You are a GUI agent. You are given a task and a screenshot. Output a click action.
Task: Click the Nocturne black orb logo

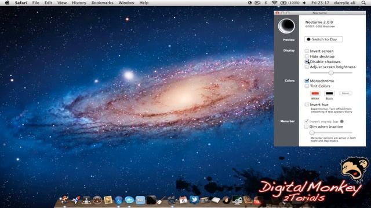click(x=286, y=25)
